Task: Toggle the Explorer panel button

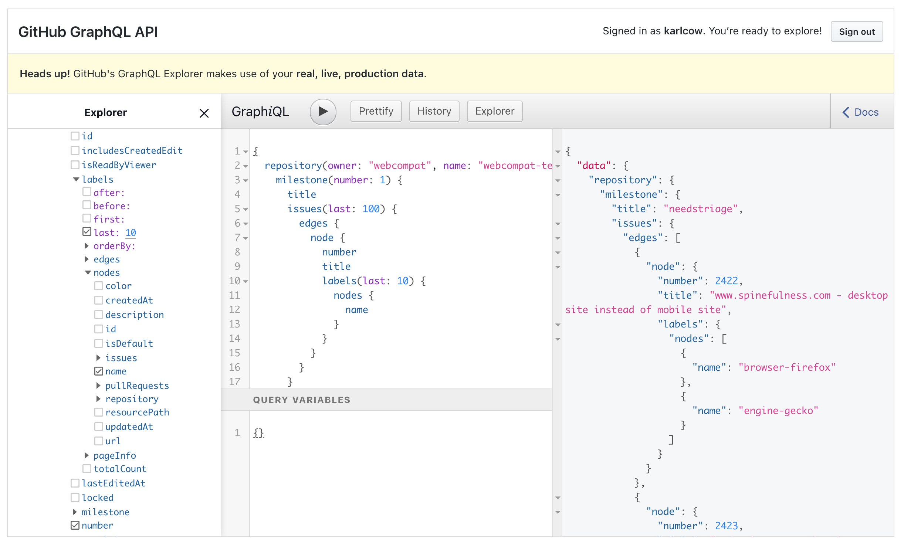Action: (x=494, y=111)
